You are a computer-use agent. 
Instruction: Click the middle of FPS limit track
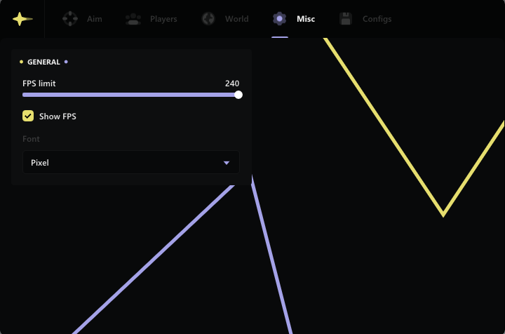click(130, 95)
